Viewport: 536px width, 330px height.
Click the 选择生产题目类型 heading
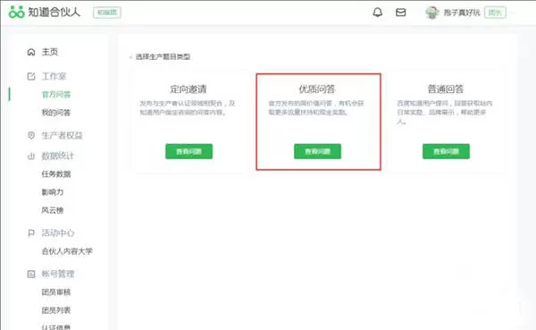tap(163, 57)
